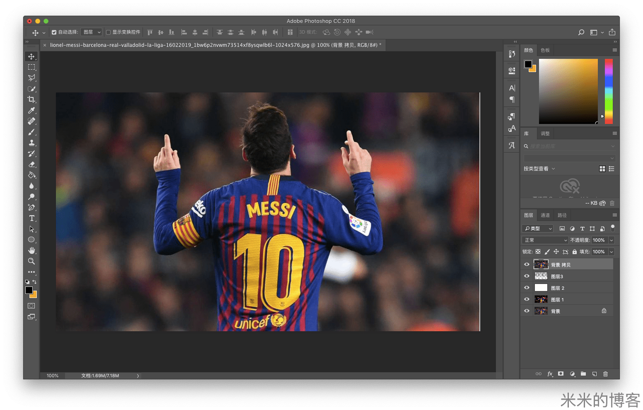Select the Hand tool
The height and width of the screenshot is (410, 643).
click(x=31, y=250)
